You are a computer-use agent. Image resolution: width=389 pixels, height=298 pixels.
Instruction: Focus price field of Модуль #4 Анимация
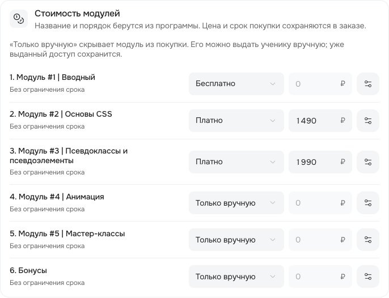[x=320, y=203]
